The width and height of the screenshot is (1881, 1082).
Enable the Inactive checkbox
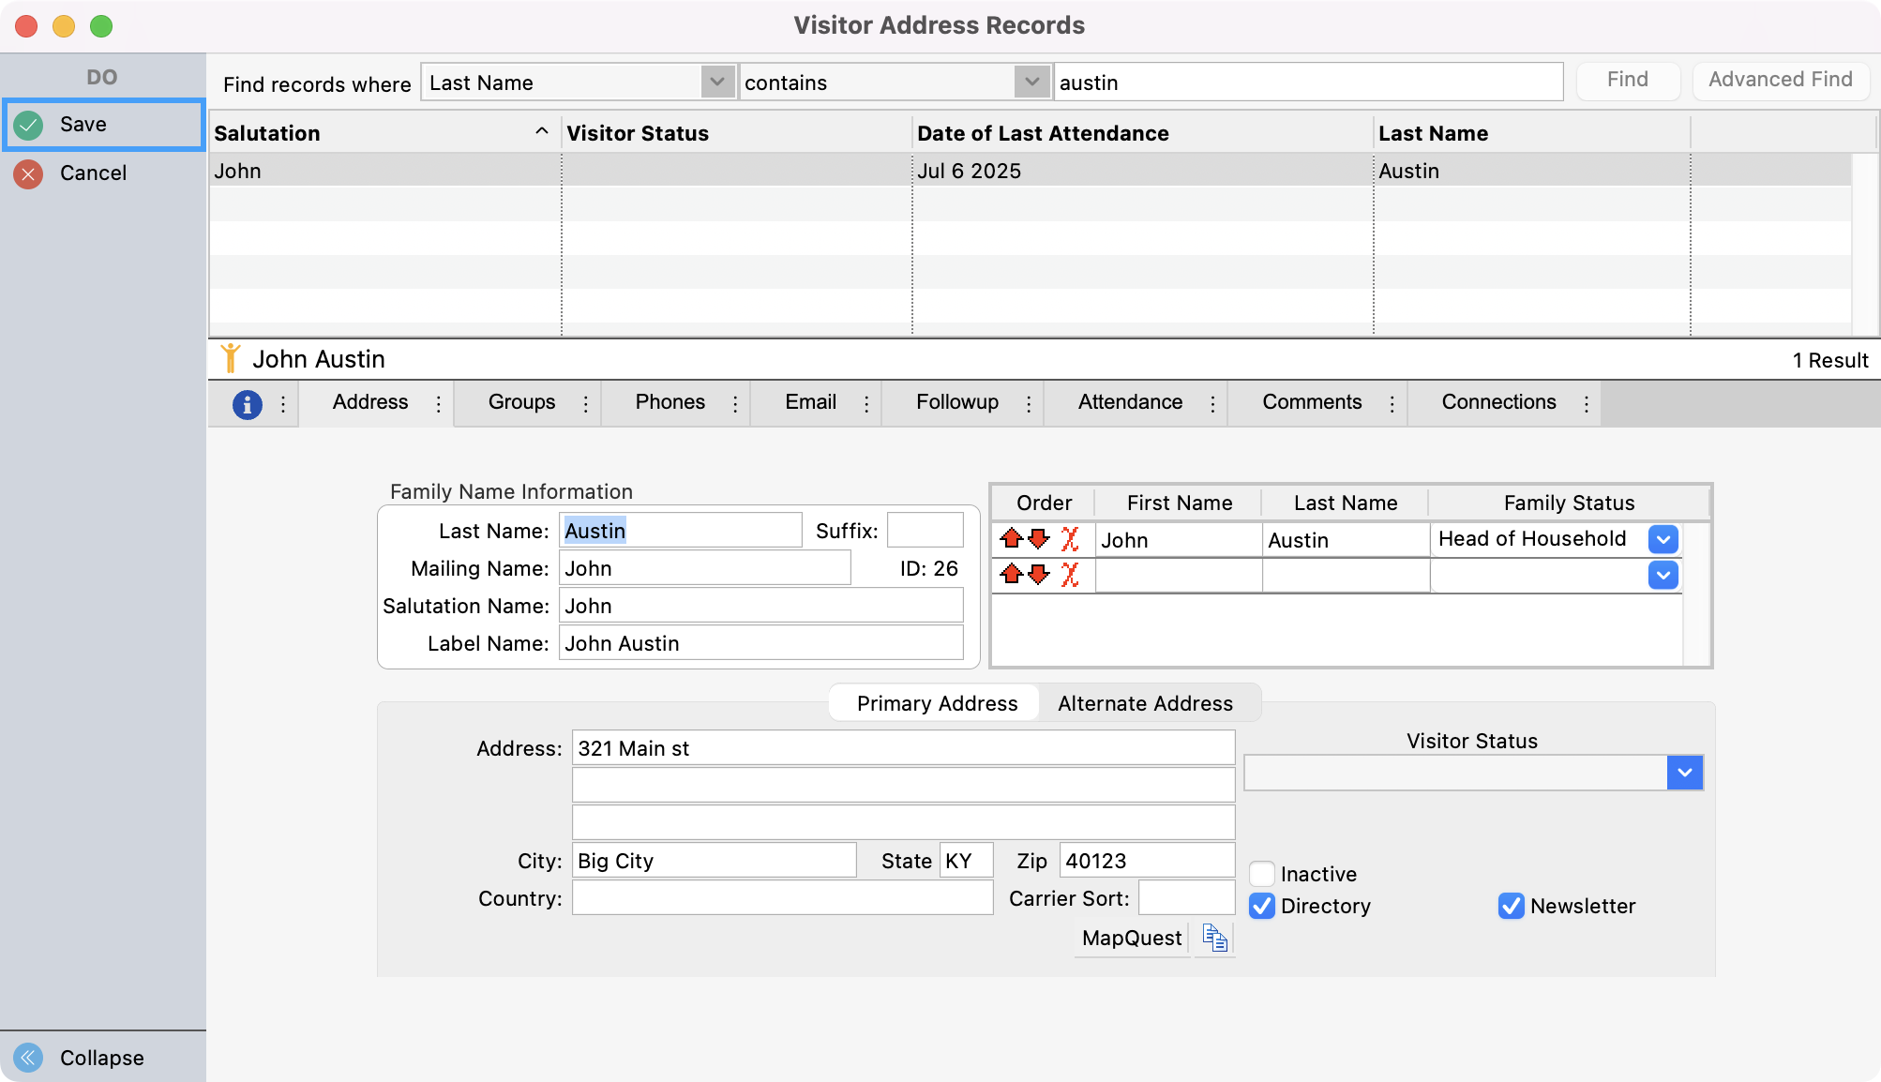click(x=1261, y=873)
